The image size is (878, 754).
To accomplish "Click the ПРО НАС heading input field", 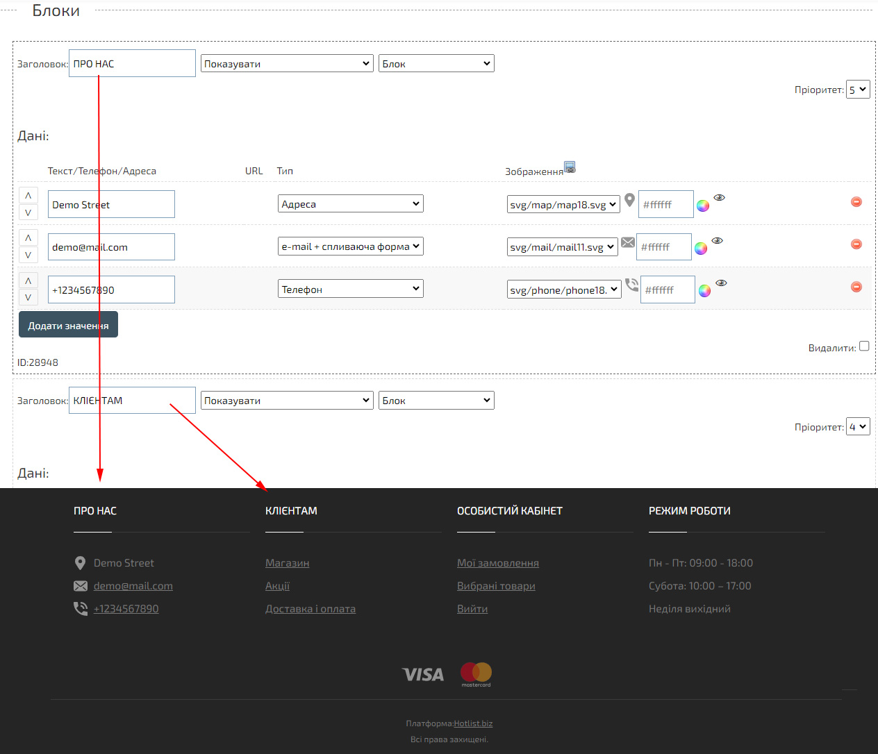I will pos(132,64).
